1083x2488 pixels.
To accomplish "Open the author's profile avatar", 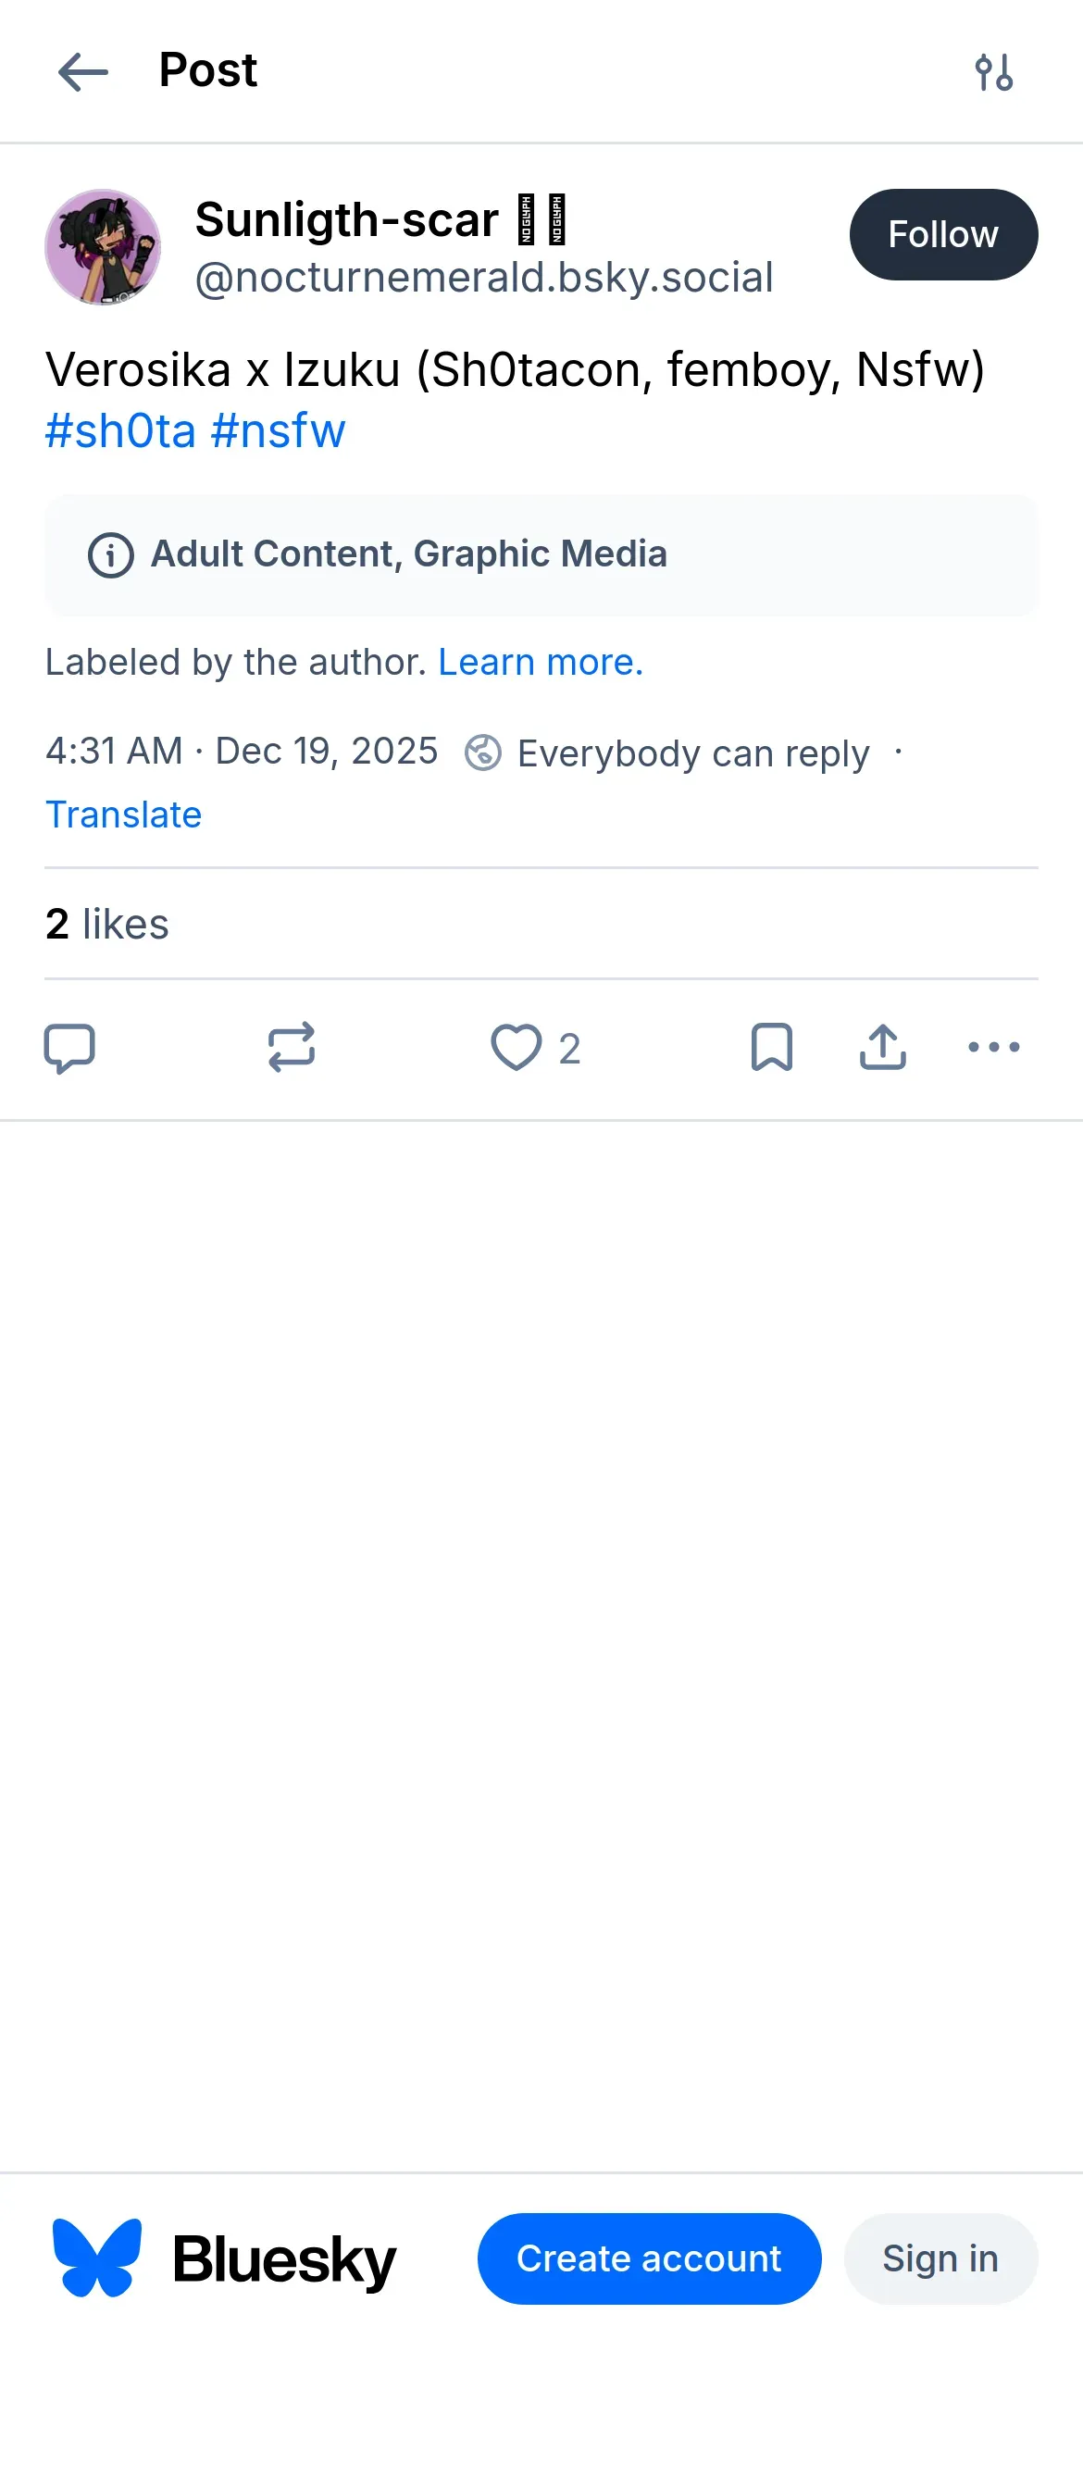I will pos(103,247).
